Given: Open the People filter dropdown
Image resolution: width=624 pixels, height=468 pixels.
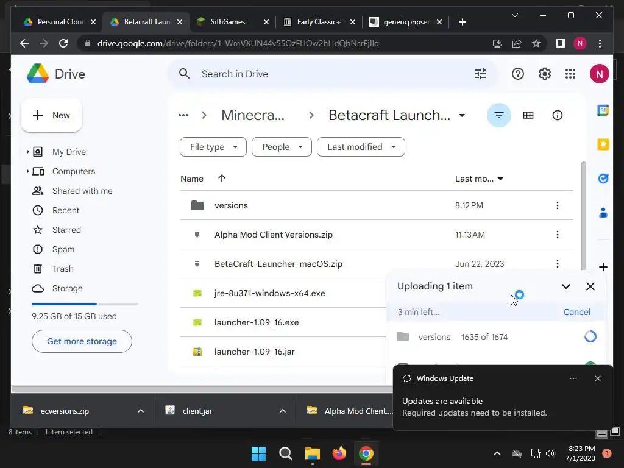Looking at the screenshot, I should tap(282, 147).
